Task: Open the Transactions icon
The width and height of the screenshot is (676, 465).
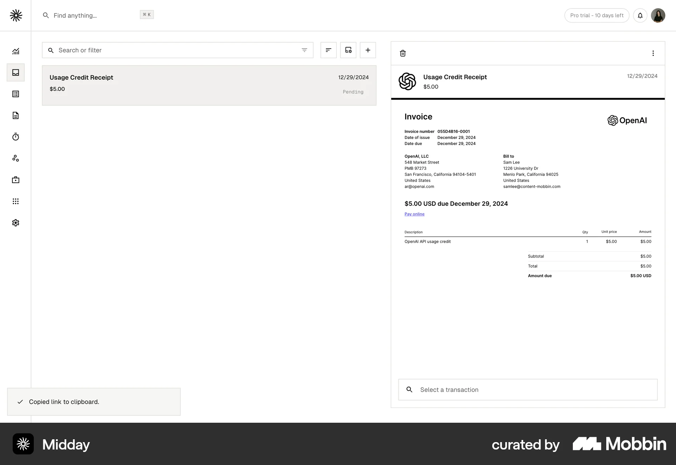Action: [x=15, y=94]
